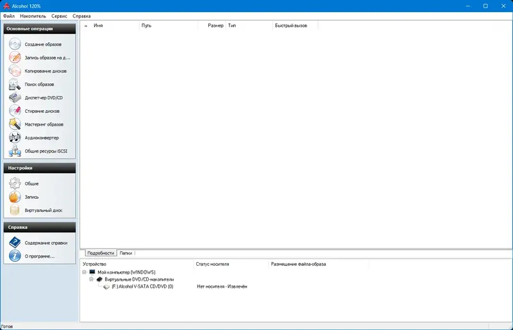This screenshot has width=513, height=330.
Task: Switch to the Папки tab
Action: pos(126,253)
